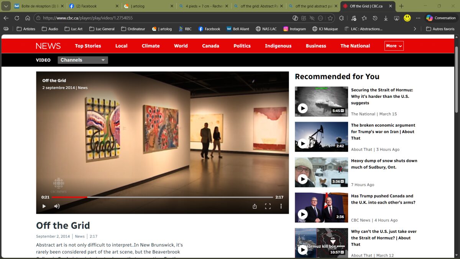Reload the page with refresh icon
The image size is (460, 259).
[17, 18]
